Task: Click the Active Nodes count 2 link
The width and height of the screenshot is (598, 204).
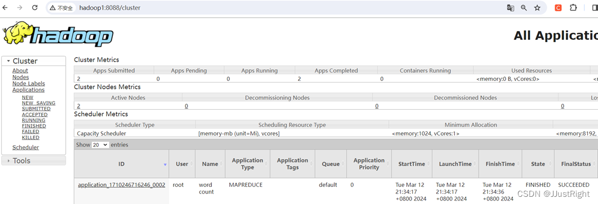Action: [78, 106]
